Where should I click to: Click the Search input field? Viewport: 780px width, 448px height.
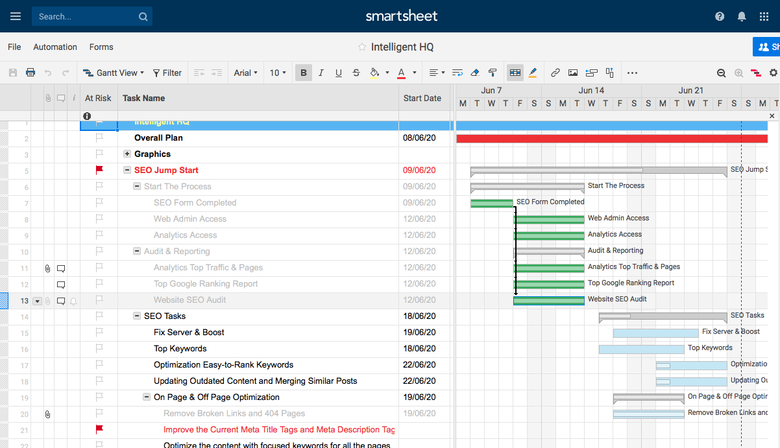(84, 17)
